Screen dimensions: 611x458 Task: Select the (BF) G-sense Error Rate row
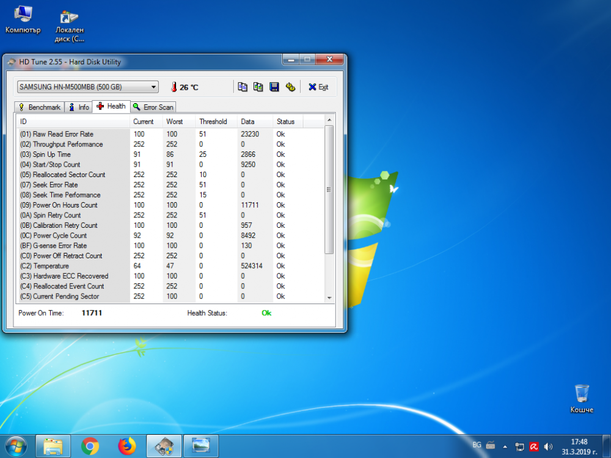[170, 245]
